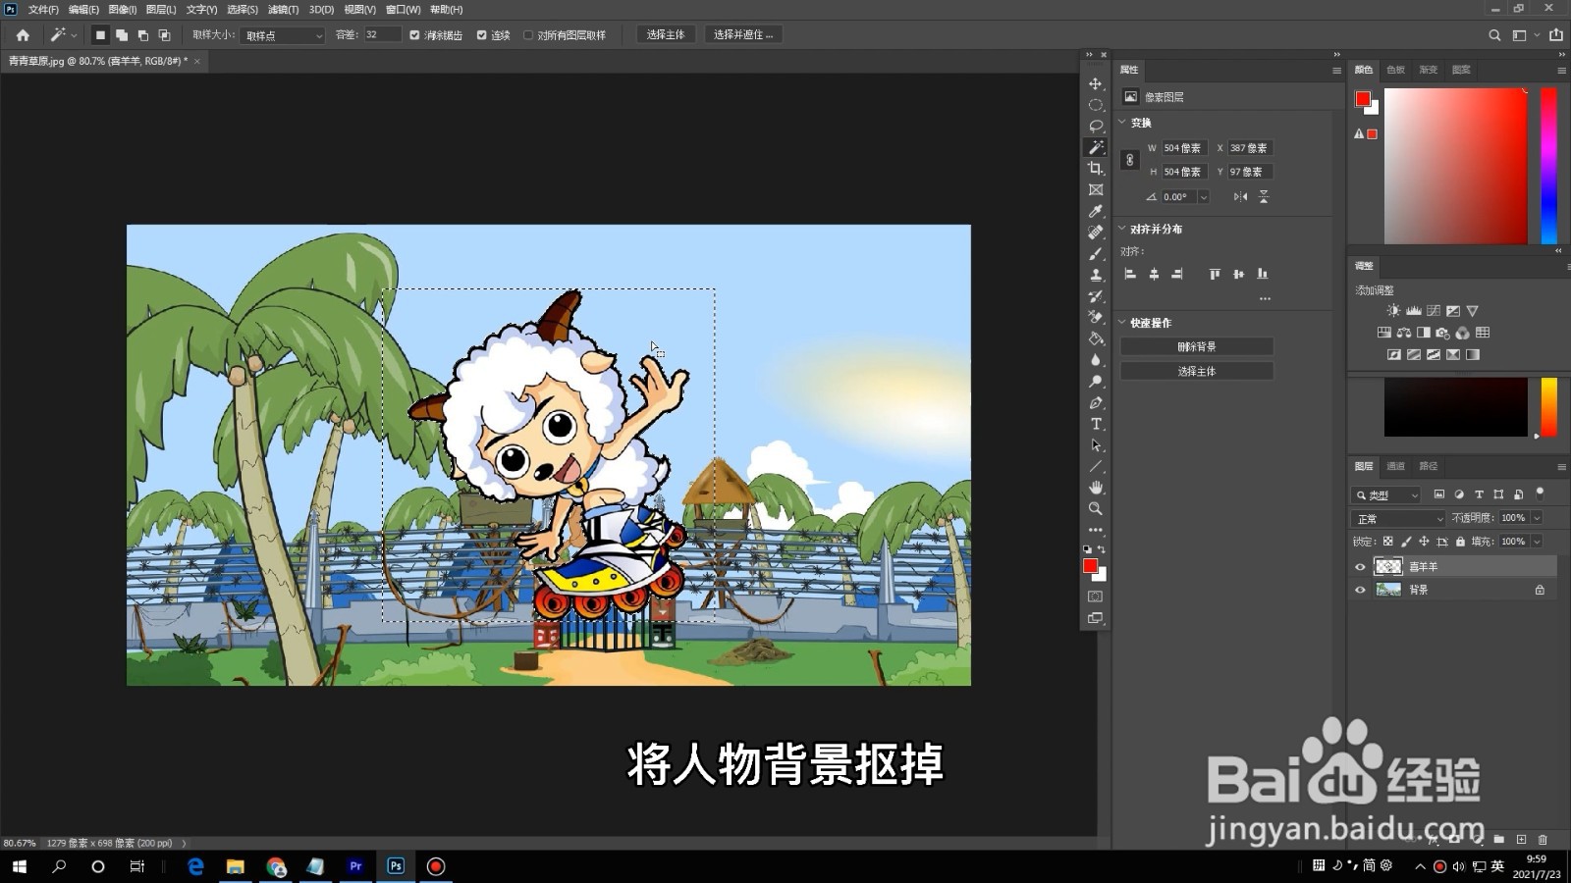This screenshot has height=883, width=1571.
Task: Hide the 喜羊羊 layer visibility eye
Action: (x=1360, y=567)
